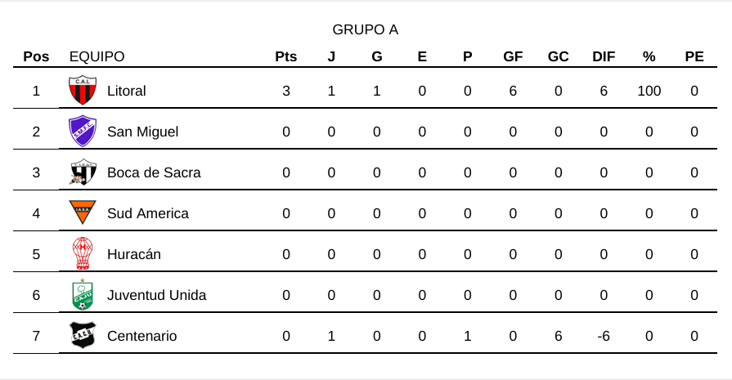Screen dimensions: 732x380
Task: Click the DIF column header
Action: click(x=604, y=57)
